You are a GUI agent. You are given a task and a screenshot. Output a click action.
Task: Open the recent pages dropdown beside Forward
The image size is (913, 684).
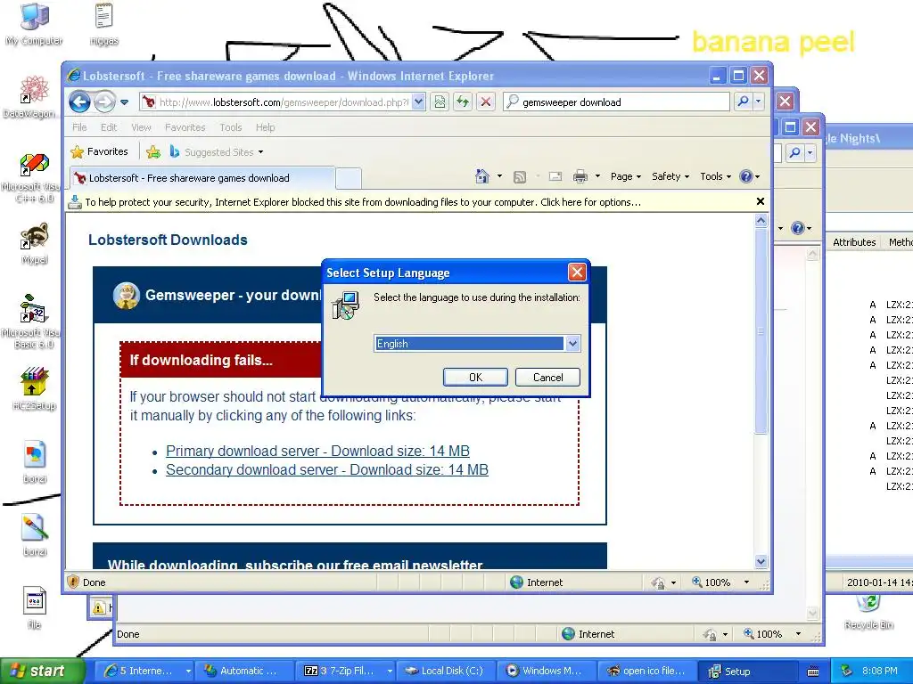pos(124,102)
